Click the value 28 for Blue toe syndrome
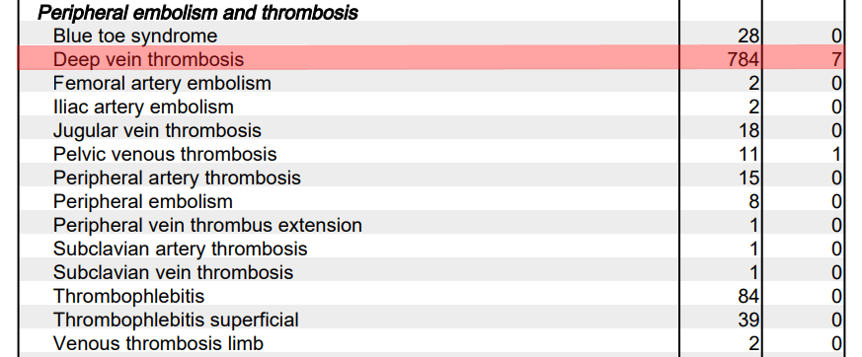The image size is (862, 357). 748,36
